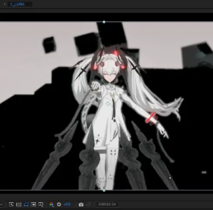Open grid and guide options dropdown
Screen dimensions: 213x210
tap(41, 204)
